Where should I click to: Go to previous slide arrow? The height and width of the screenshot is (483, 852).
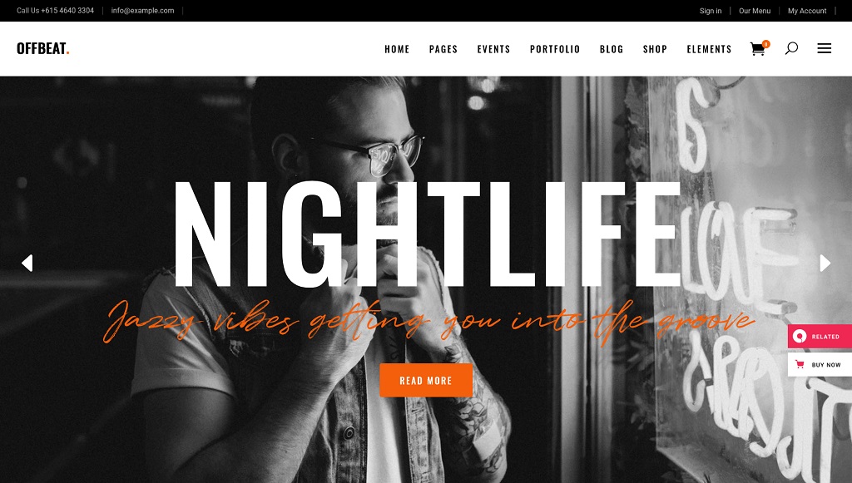[x=27, y=264]
